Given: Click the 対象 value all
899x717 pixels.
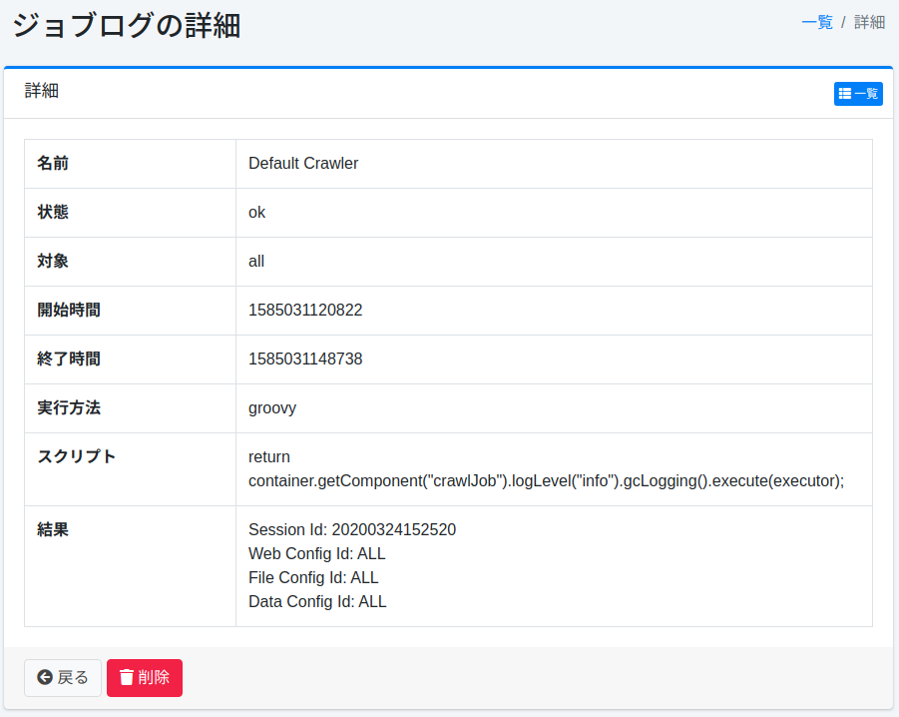Looking at the screenshot, I should 256,261.
